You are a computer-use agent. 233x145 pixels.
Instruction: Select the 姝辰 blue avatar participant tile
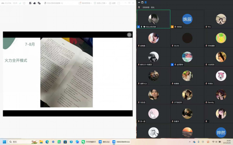coord(187,19)
